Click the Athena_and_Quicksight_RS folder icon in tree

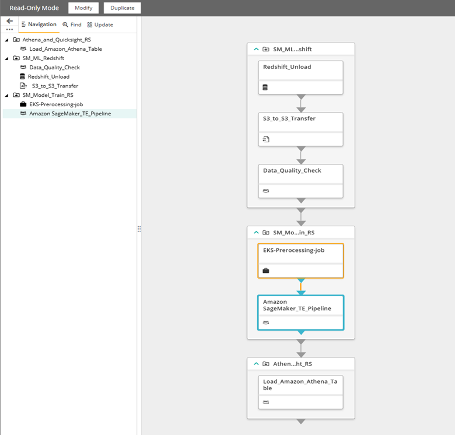[16, 40]
